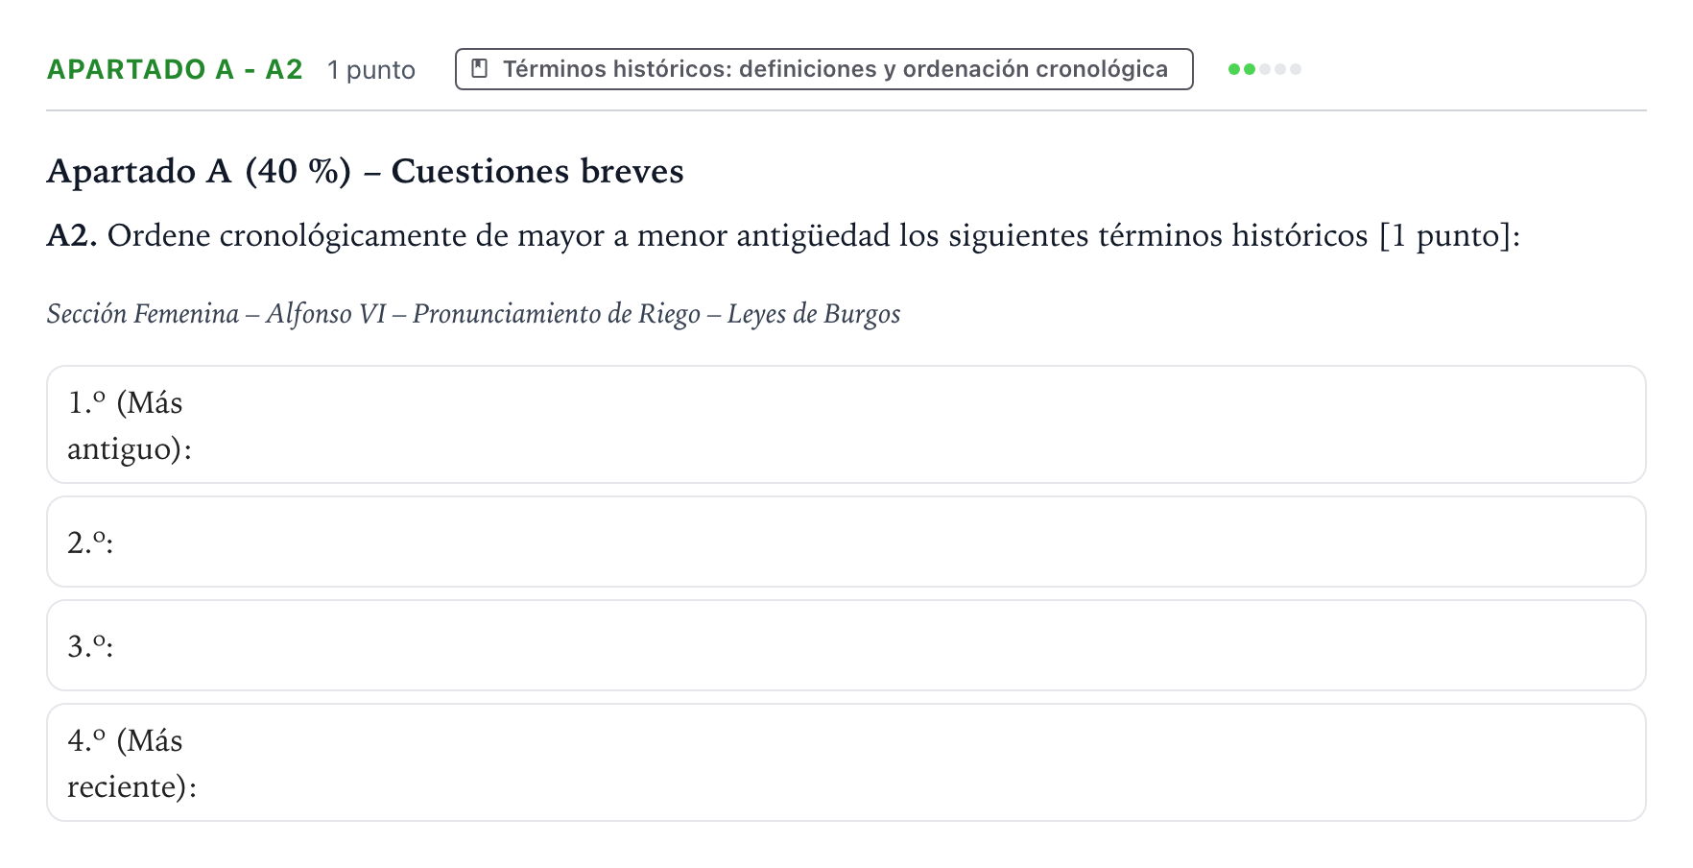This screenshot has width=1693, height=868.
Task: Open the Términos históricos topic tag
Action: click(x=823, y=69)
